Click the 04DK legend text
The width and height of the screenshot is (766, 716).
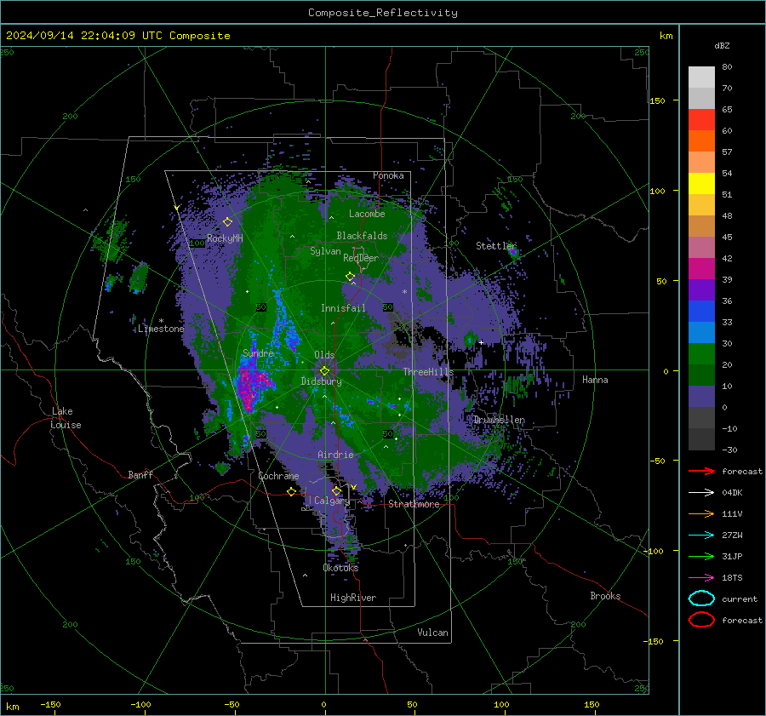(732, 493)
